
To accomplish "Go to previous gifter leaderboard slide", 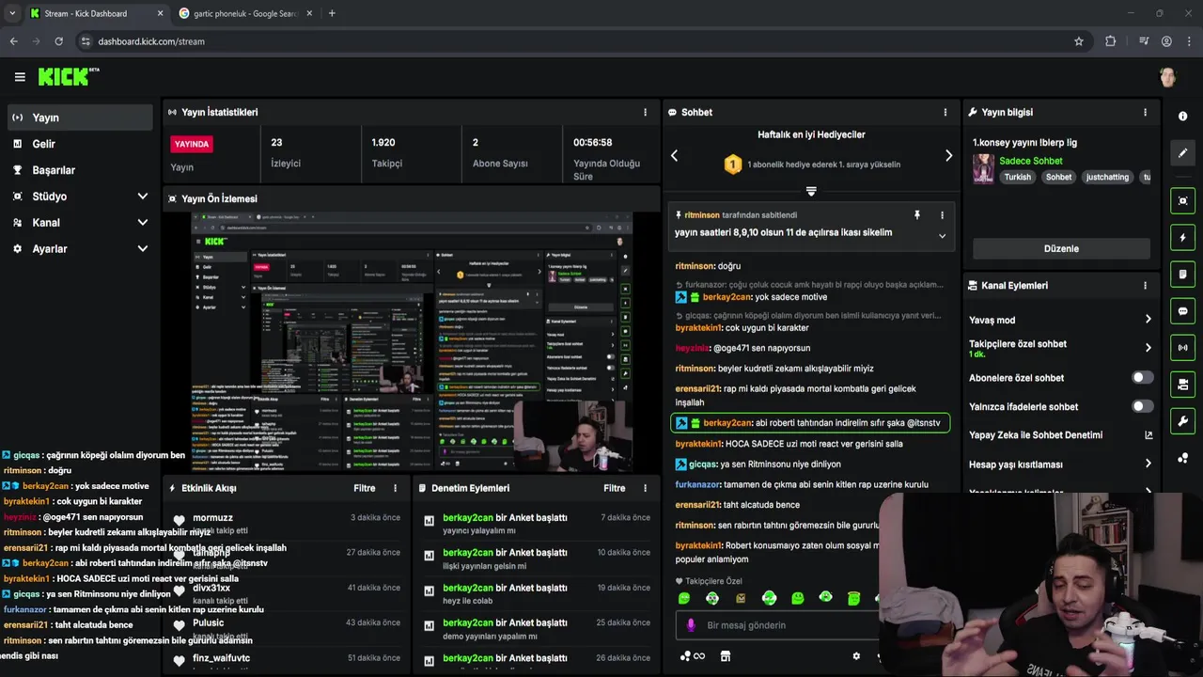I will (x=674, y=155).
